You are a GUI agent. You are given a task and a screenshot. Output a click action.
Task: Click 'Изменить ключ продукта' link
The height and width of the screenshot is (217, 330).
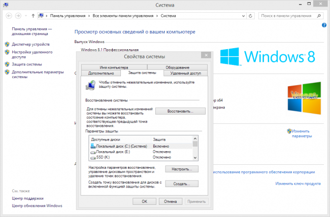[298, 184]
